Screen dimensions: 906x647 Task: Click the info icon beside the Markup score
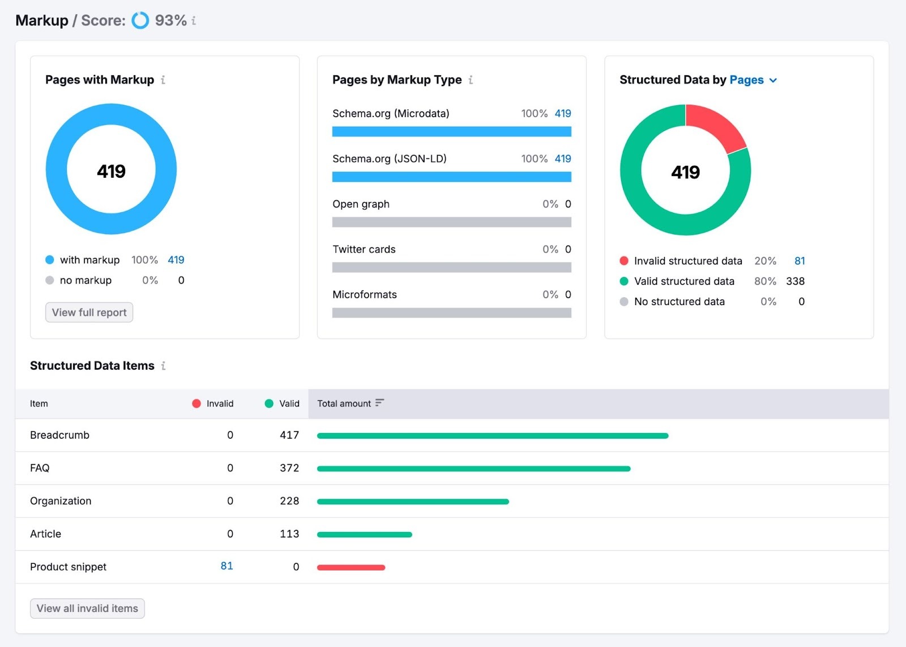[x=193, y=20]
